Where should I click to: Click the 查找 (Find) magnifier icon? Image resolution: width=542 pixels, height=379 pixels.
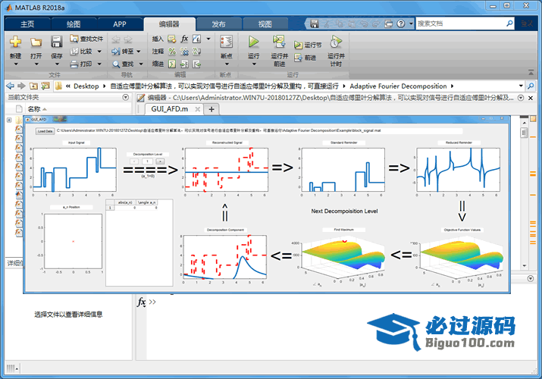pyautogui.click(x=116, y=64)
